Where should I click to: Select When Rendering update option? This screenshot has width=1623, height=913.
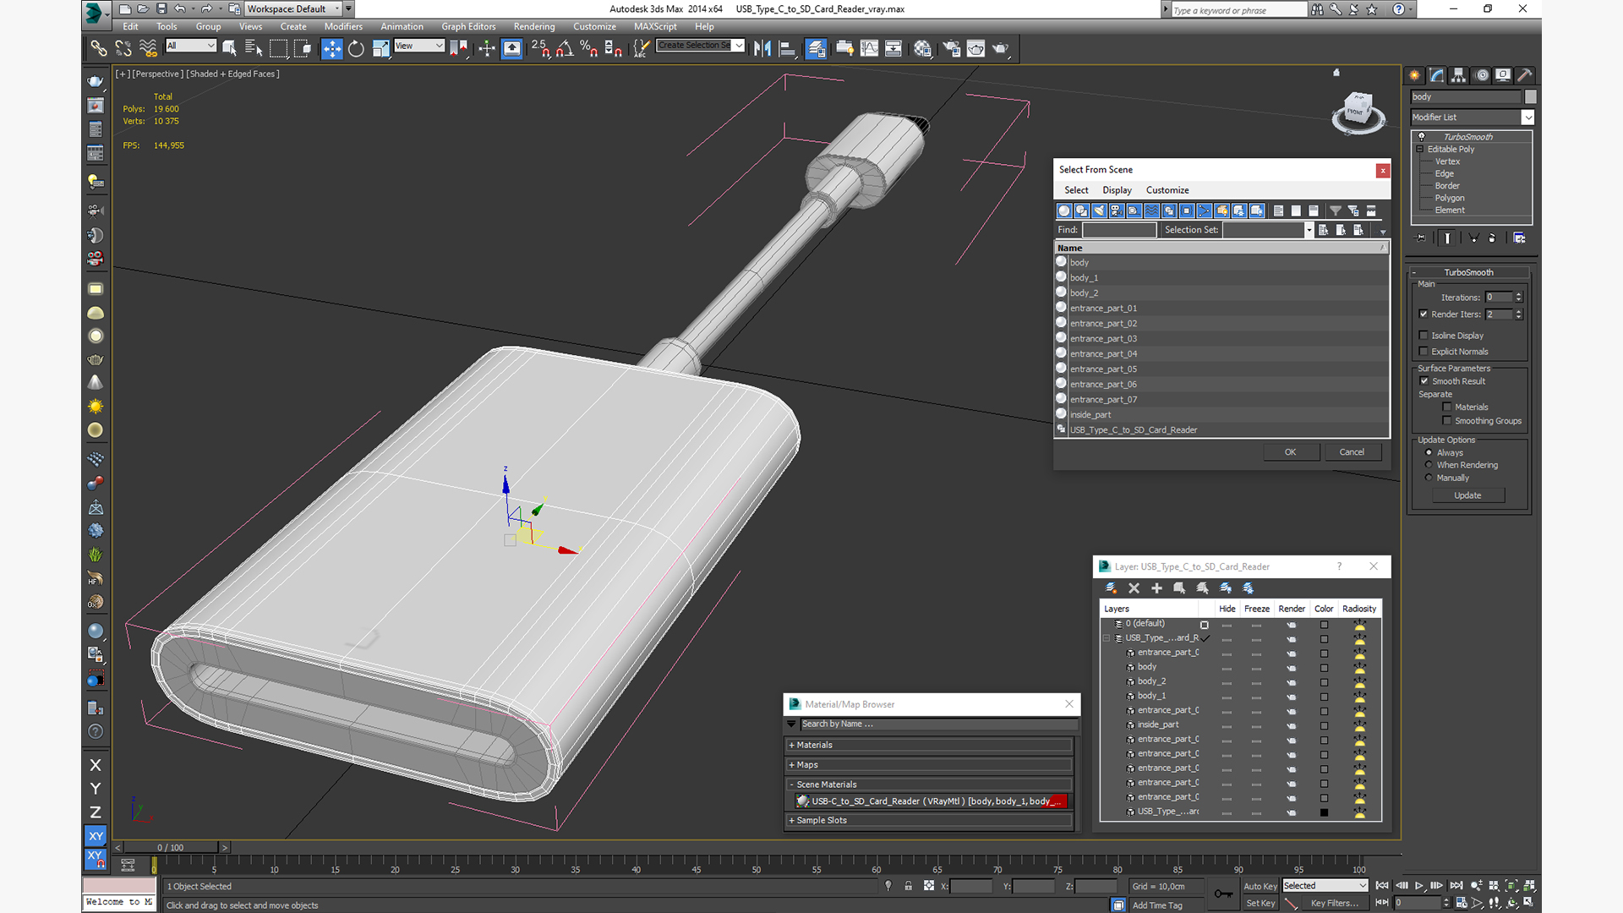(1429, 465)
